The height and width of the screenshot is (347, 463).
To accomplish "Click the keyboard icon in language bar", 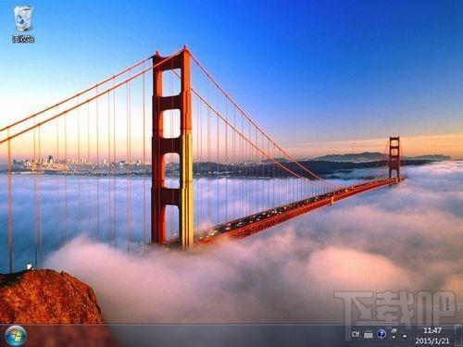I will pyautogui.click(x=369, y=334).
